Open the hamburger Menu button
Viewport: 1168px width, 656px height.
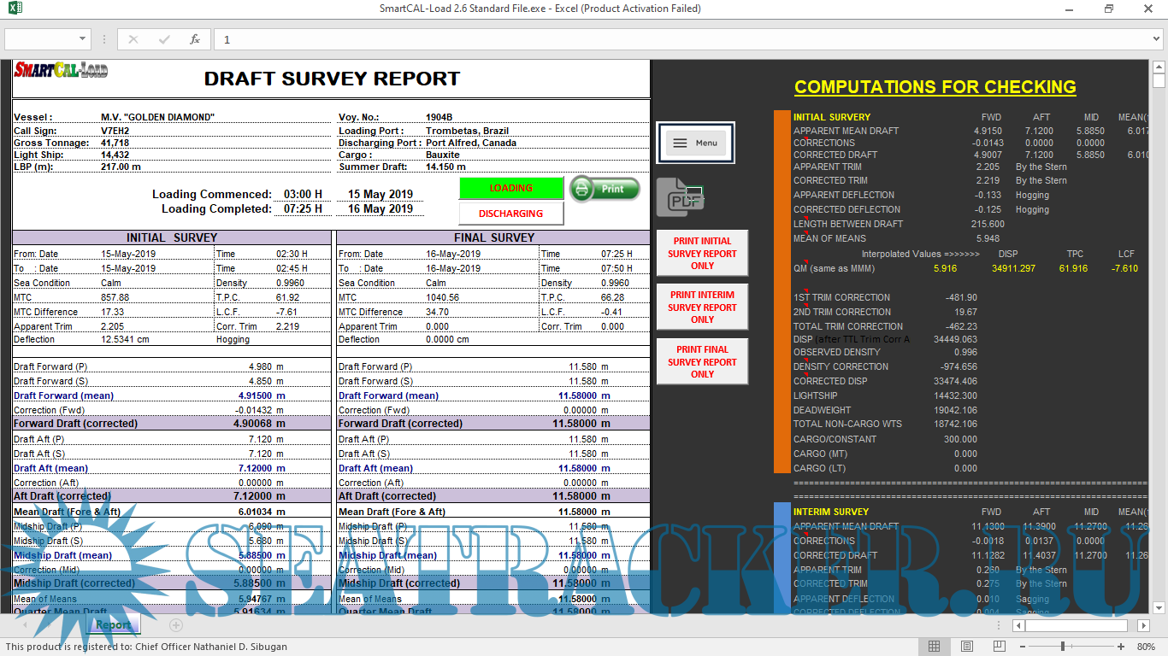click(x=695, y=143)
